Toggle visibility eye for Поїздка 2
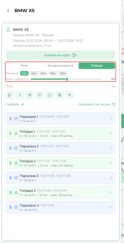Image resolution: width=124 pixels, height=243 pixels. point(111,163)
